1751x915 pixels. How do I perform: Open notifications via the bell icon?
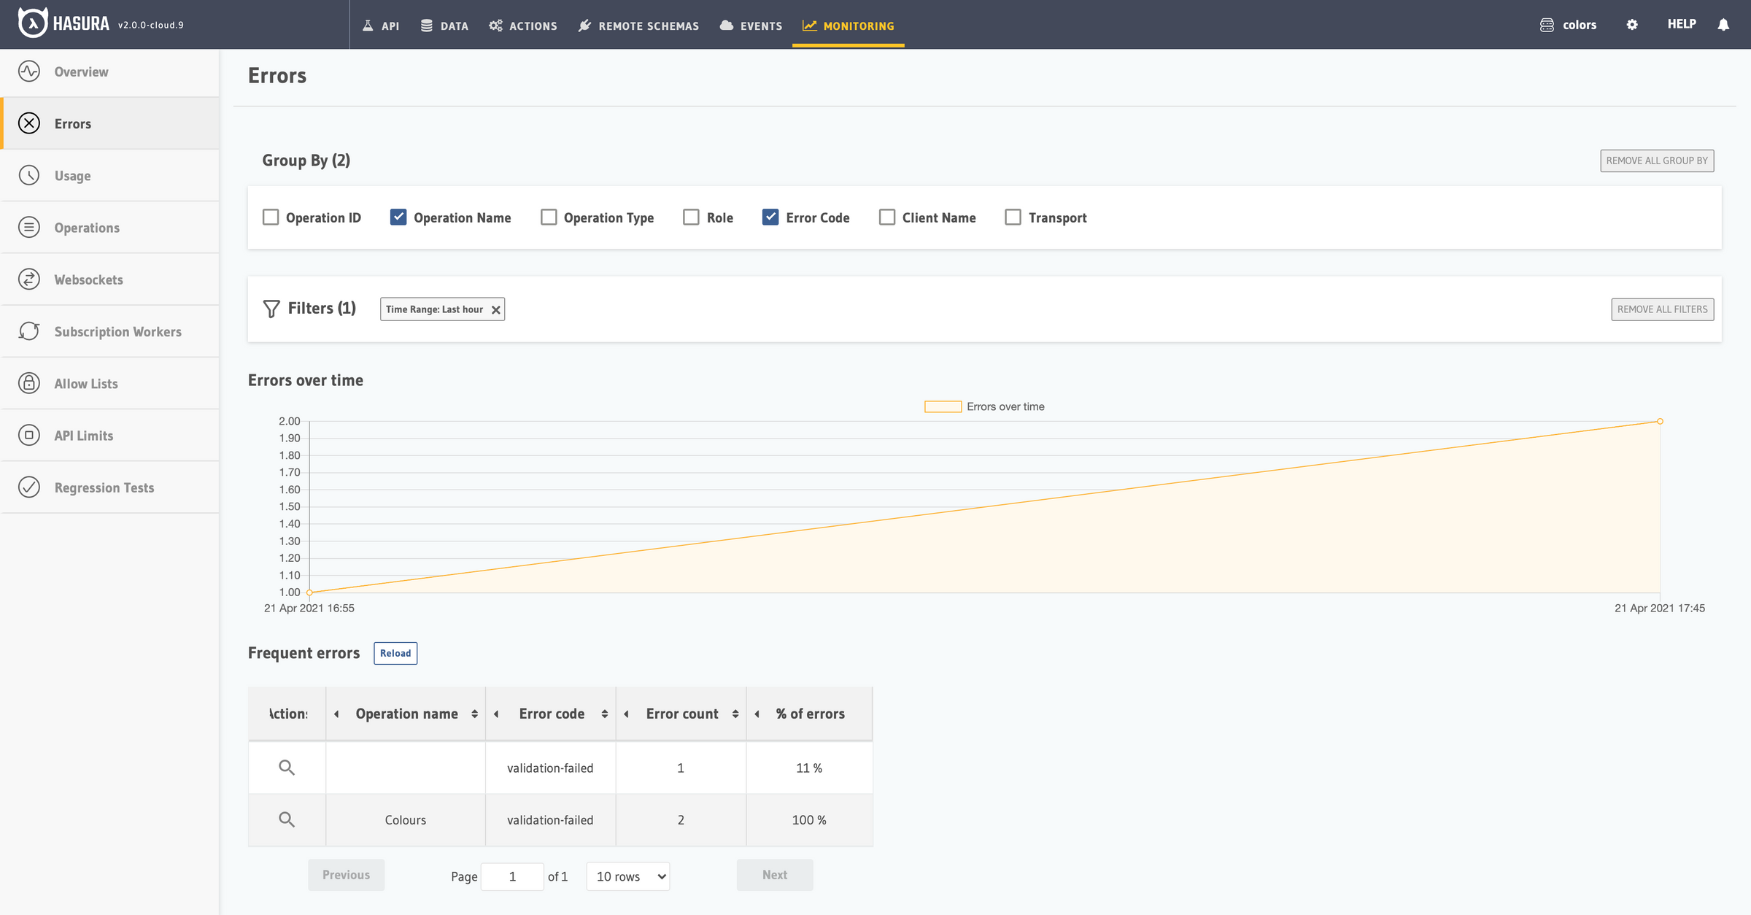click(1723, 24)
